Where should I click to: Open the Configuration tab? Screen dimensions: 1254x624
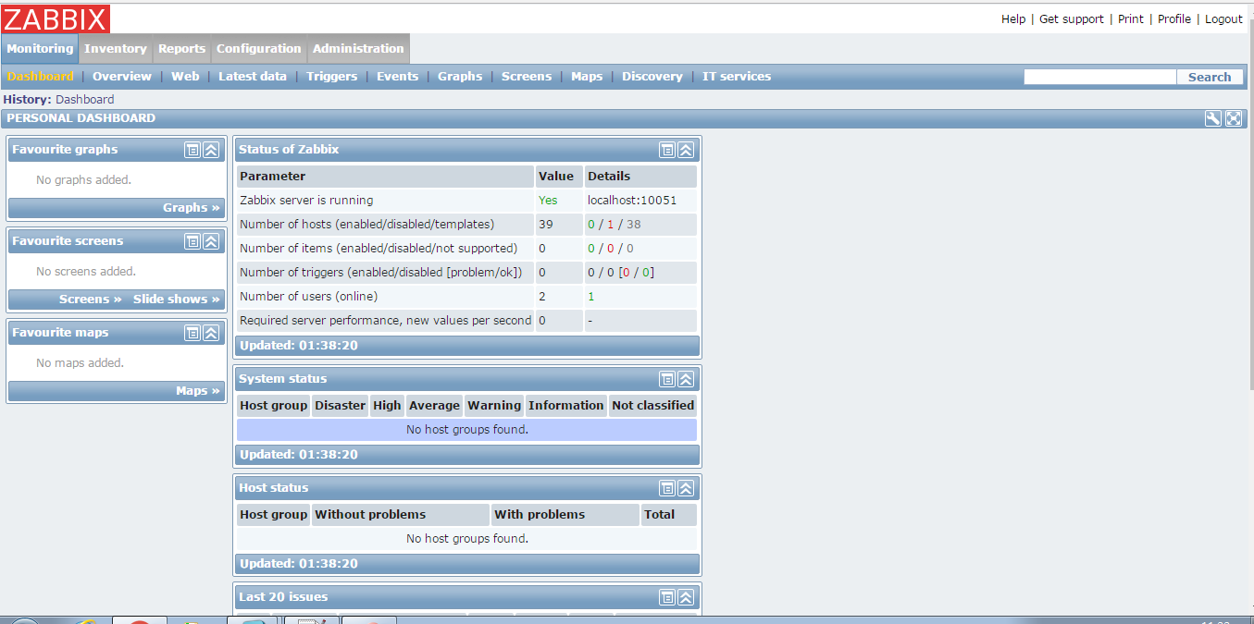coord(259,49)
